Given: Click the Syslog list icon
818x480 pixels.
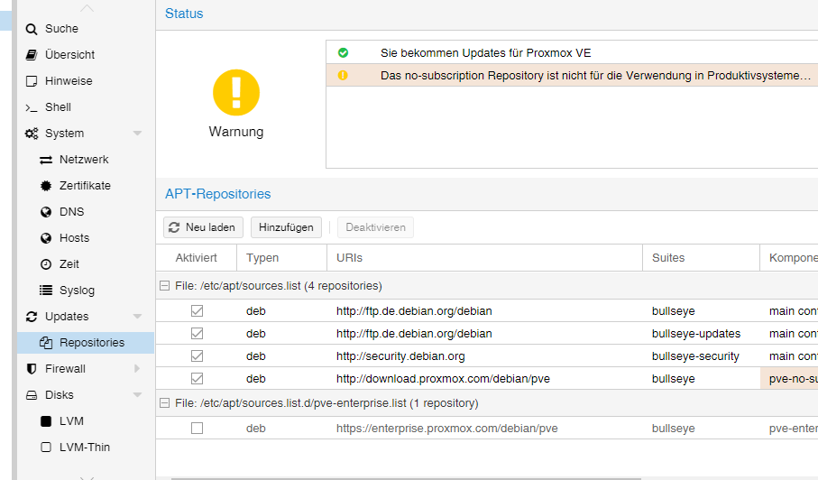Looking at the screenshot, I should 46,291.
